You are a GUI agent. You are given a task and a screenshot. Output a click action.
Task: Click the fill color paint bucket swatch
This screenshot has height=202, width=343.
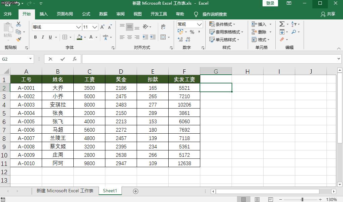coord(79,37)
